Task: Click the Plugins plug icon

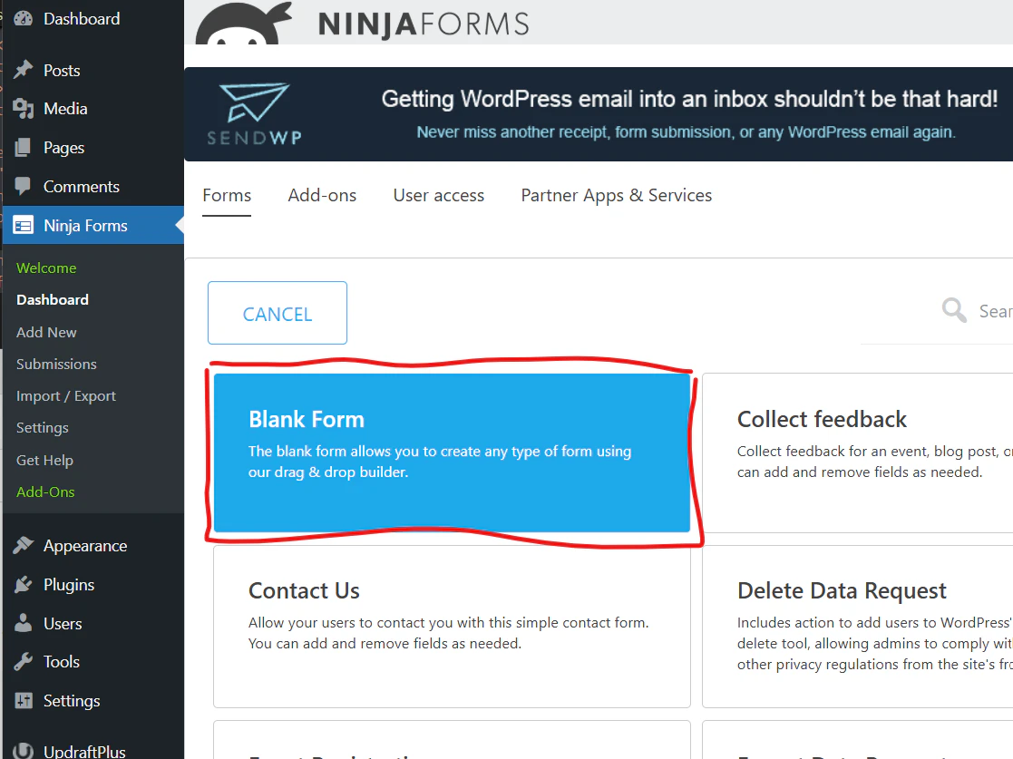Action: point(24,585)
